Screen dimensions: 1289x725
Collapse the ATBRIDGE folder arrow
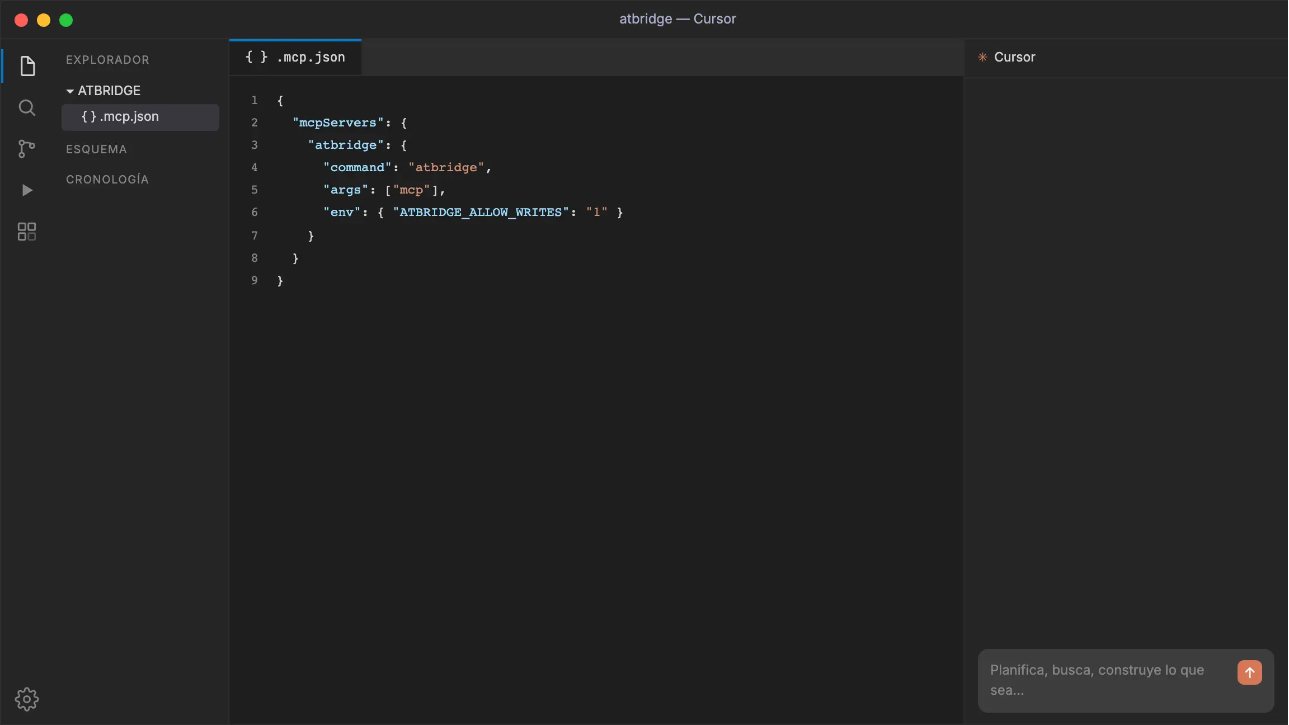tap(70, 91)
